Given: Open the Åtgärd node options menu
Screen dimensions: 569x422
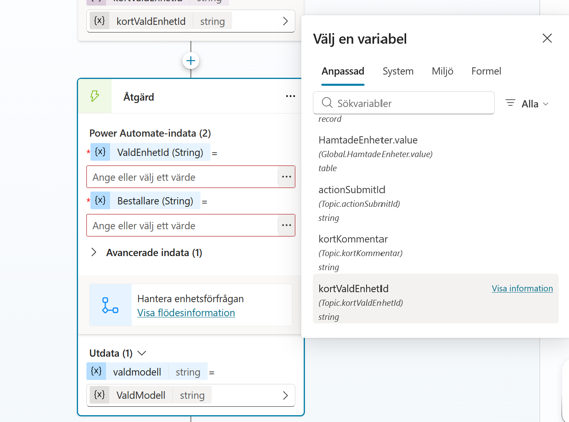Looking at the screenshot, I should (291, 96).
